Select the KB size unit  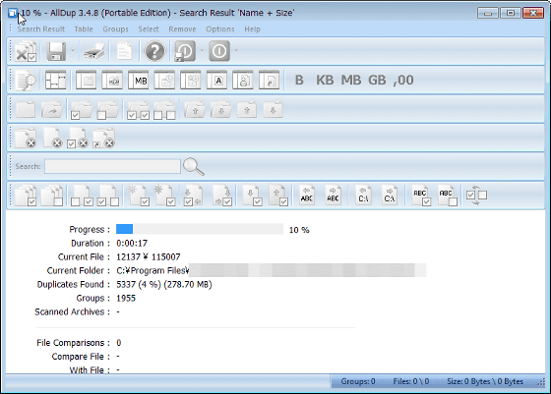point(325,81)
